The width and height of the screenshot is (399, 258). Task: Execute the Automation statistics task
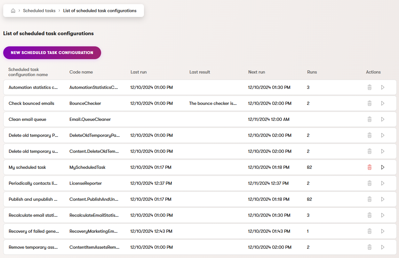[x=383, y=87]
